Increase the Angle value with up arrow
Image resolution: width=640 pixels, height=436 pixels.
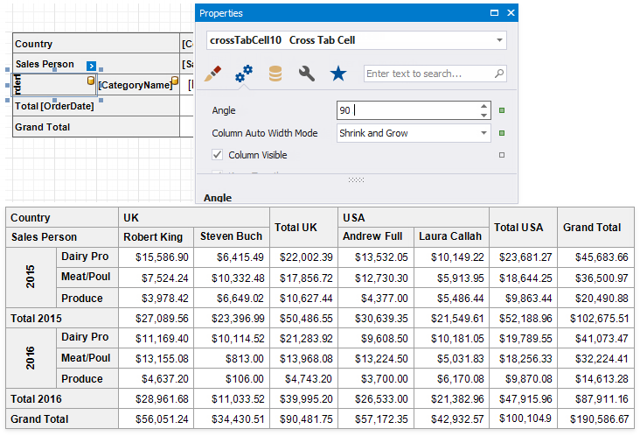click(x=483, y=107)
